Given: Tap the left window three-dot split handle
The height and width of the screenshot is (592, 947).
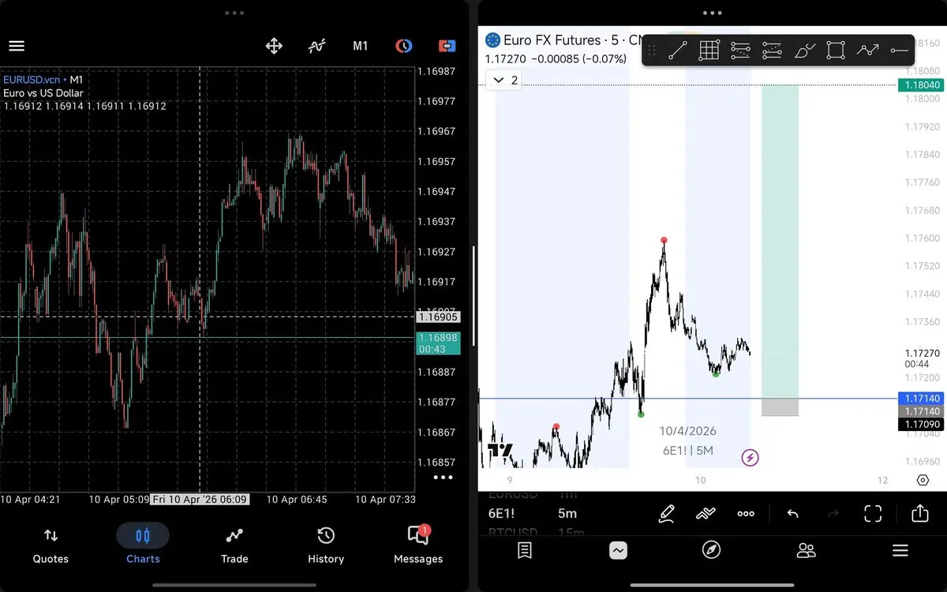Looking at the screenshot, I should click(234, 13).
